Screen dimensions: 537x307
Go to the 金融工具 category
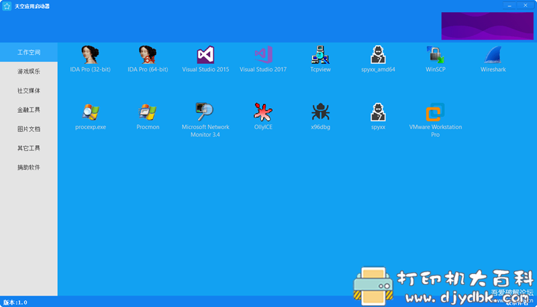click(x=29, y=110)
